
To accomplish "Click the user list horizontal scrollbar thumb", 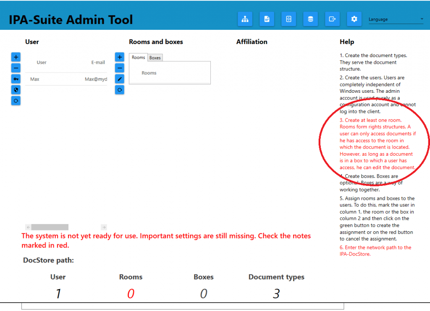I will 50,227.
